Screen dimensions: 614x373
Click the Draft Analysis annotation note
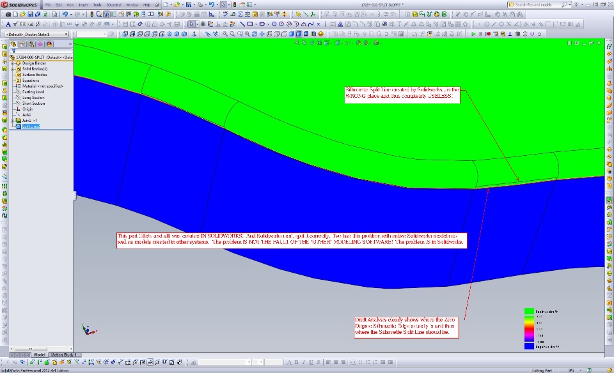coord(407,327)
